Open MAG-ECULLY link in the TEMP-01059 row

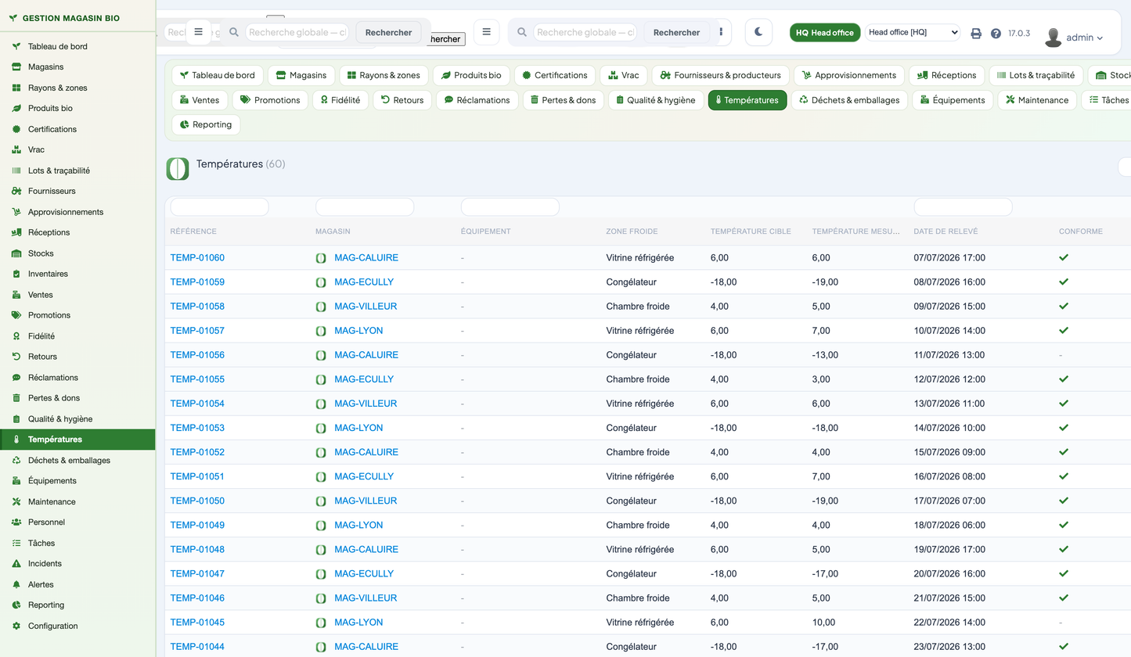(364, 282)
